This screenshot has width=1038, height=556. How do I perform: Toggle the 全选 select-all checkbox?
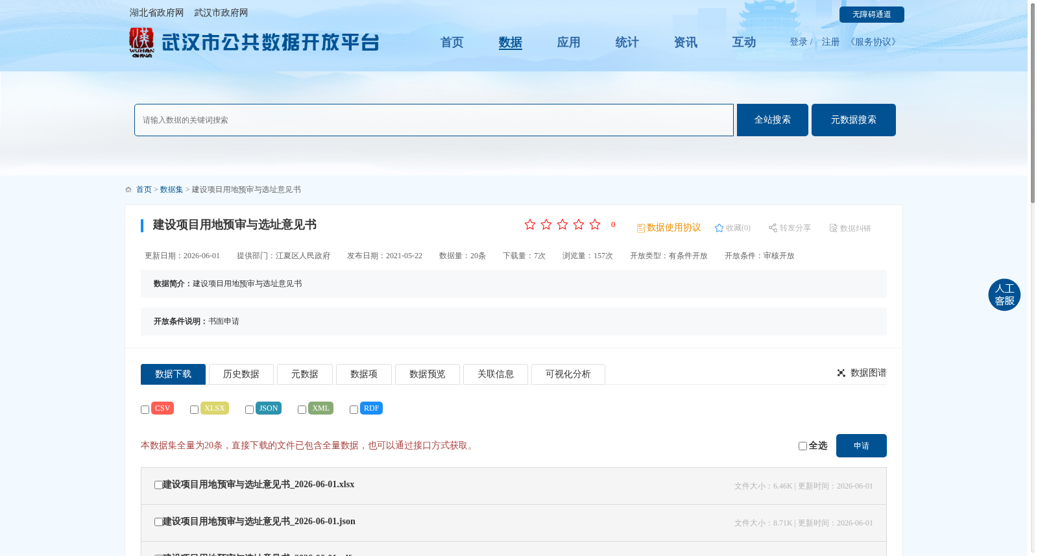(803, 446)
